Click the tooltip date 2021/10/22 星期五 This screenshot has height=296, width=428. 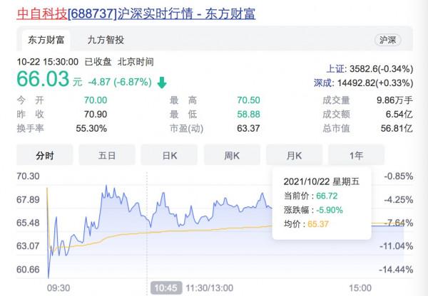point(322,181)
